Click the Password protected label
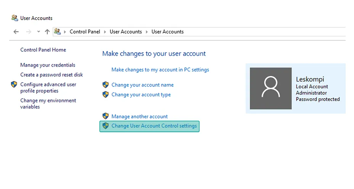The height and width of the screenshot is (189, 354). [318, 99]
